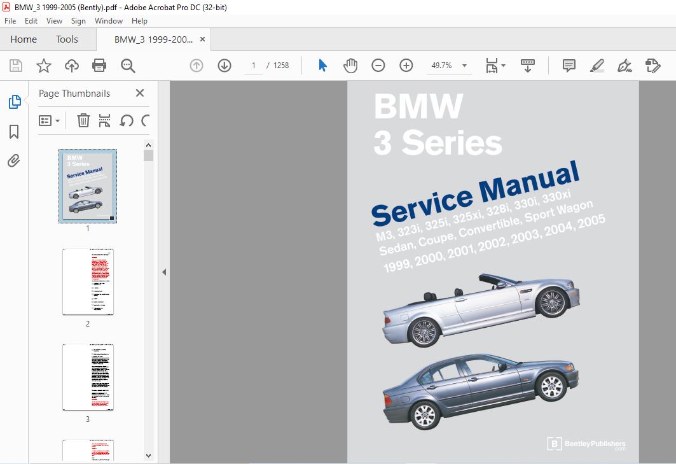Select the highlighter pen tool

point(597,66)
